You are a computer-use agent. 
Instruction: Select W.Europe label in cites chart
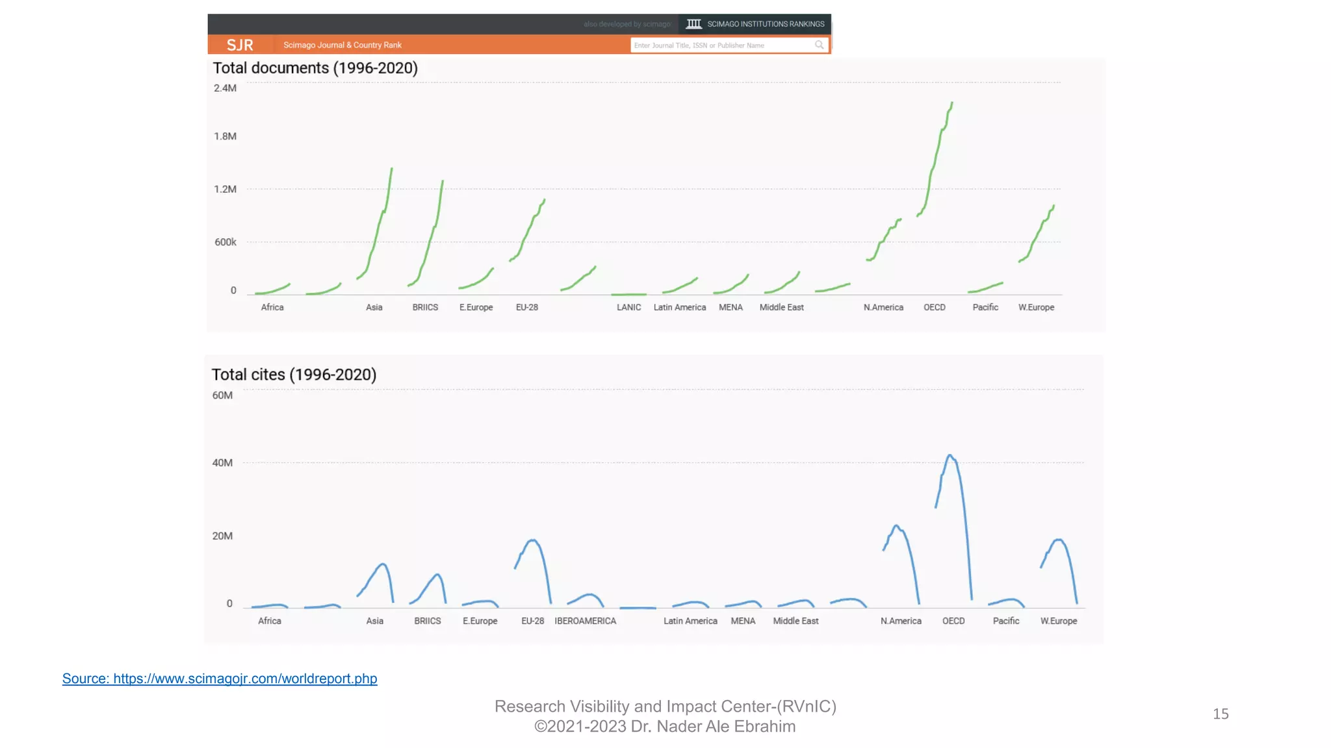tap(1058, 621)
